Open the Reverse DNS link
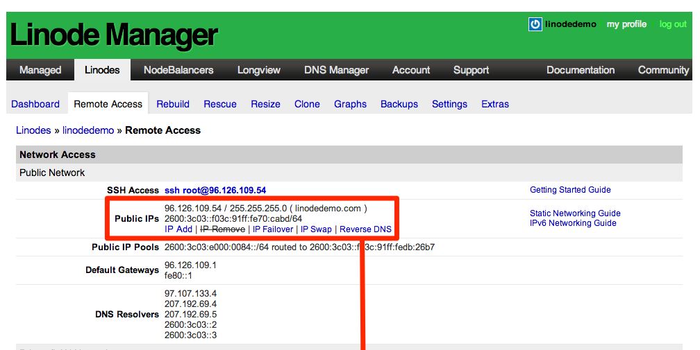The image size is (700, 350). tap(365, 229)
